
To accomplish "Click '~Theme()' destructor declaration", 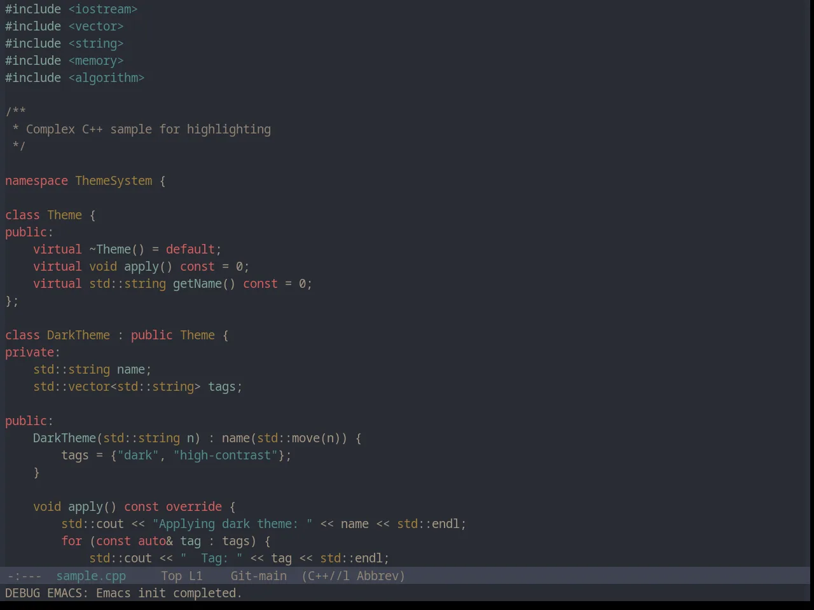I will [x=117, y=249].
